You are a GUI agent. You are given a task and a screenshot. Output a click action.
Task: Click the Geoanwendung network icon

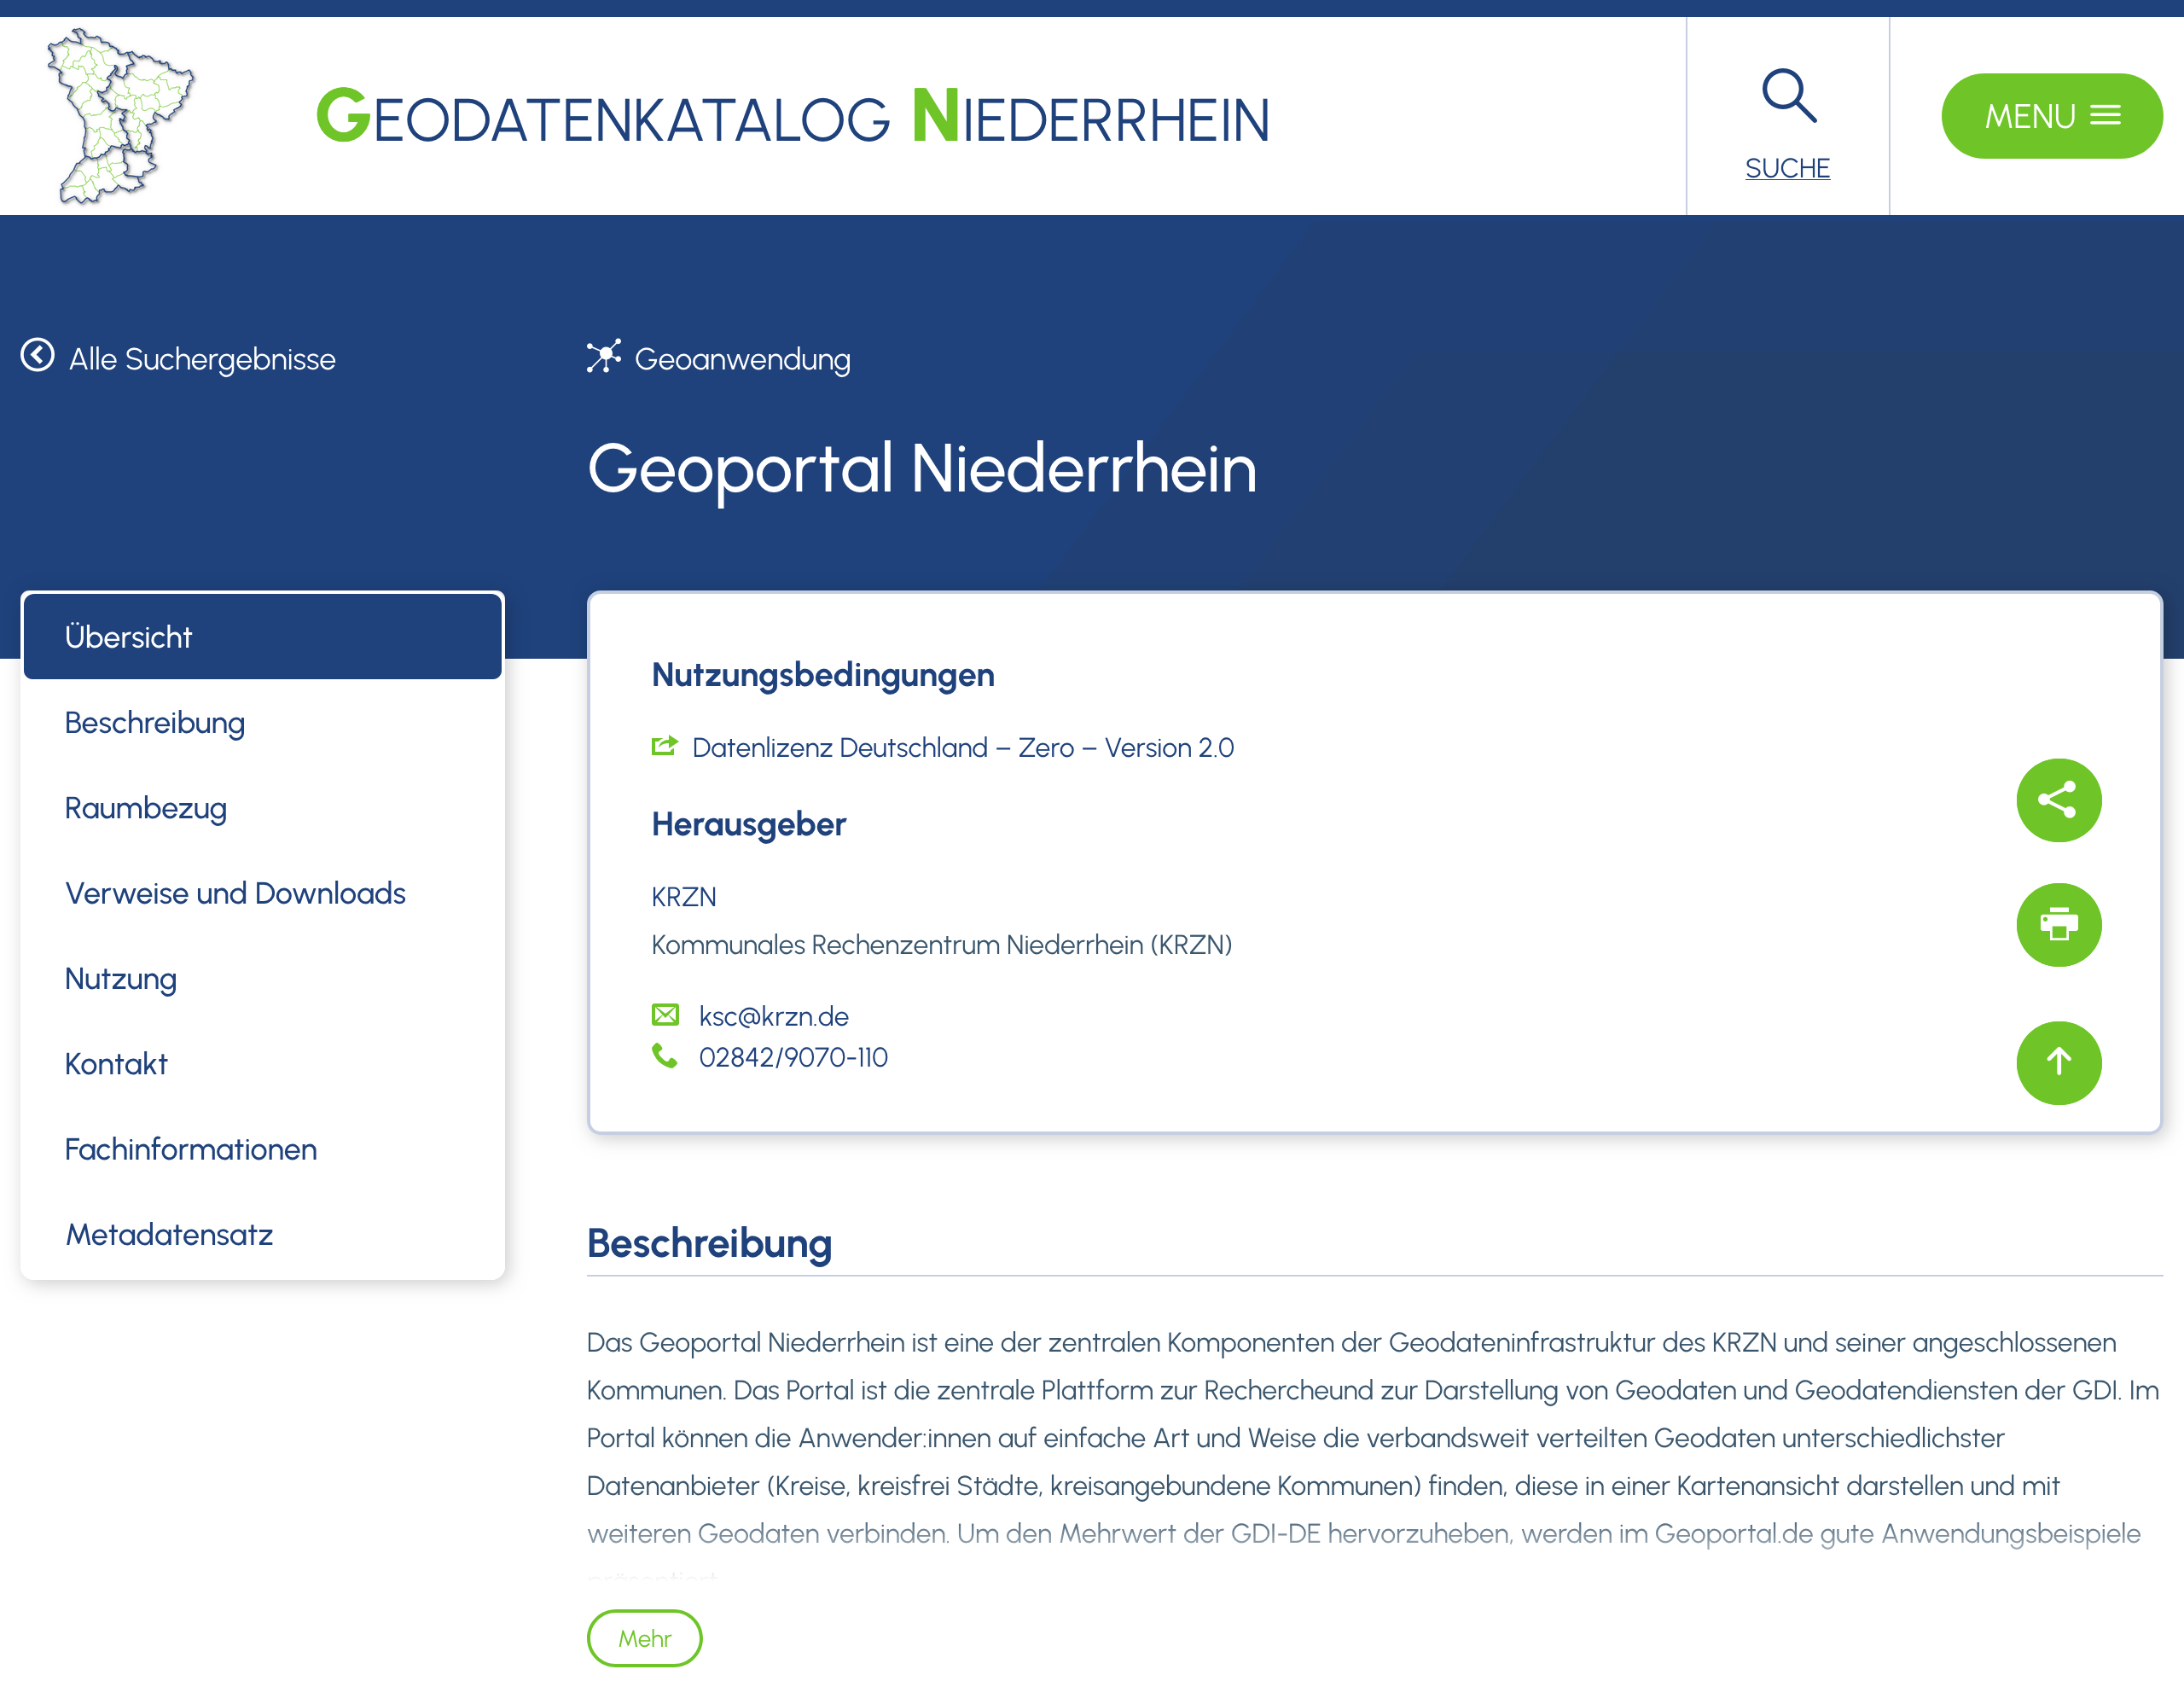click(605, 357)
